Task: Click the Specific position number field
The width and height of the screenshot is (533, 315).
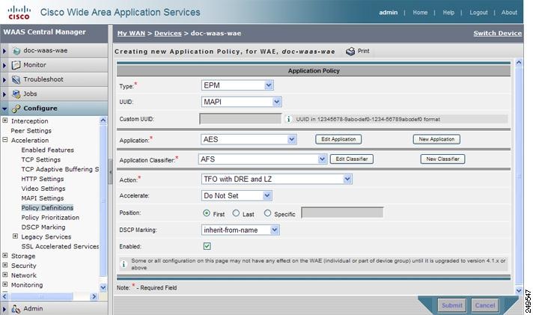Action: click(342, 212)
